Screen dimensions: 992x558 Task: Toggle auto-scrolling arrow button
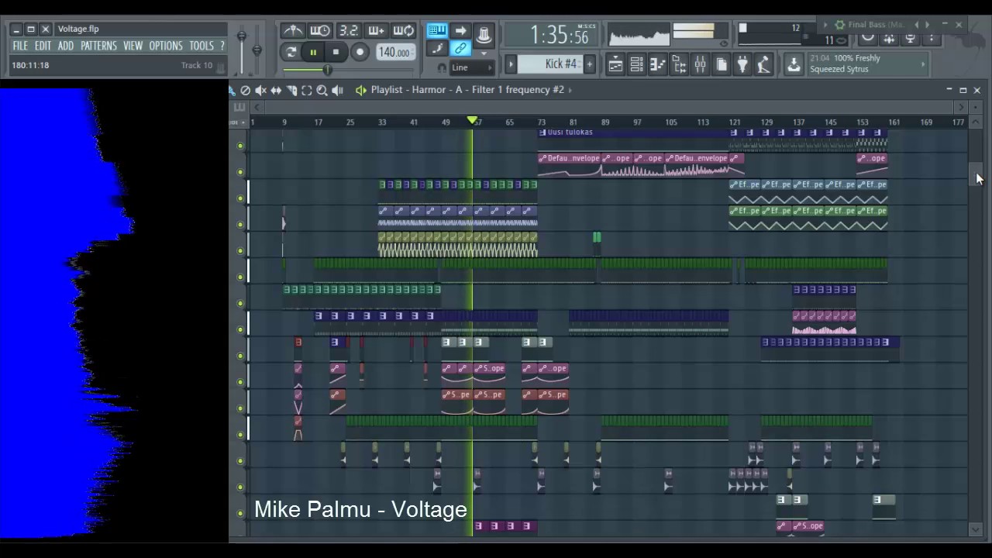(460, 31)
